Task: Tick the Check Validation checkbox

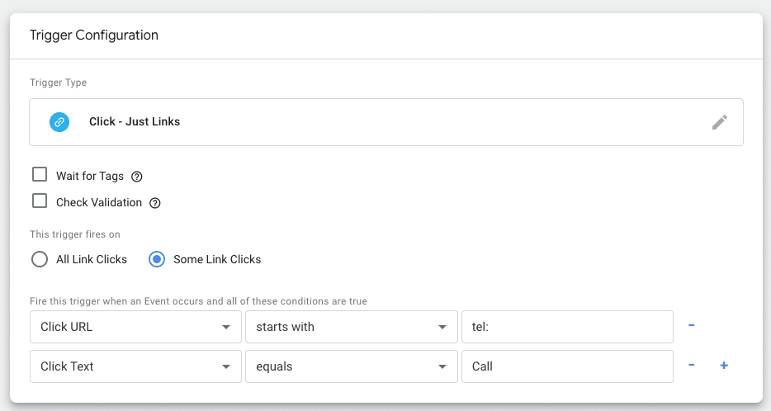Action: (40, 201)
